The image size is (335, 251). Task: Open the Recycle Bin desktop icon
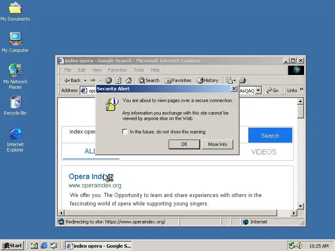pyautogui.click(x=15, y=105)
